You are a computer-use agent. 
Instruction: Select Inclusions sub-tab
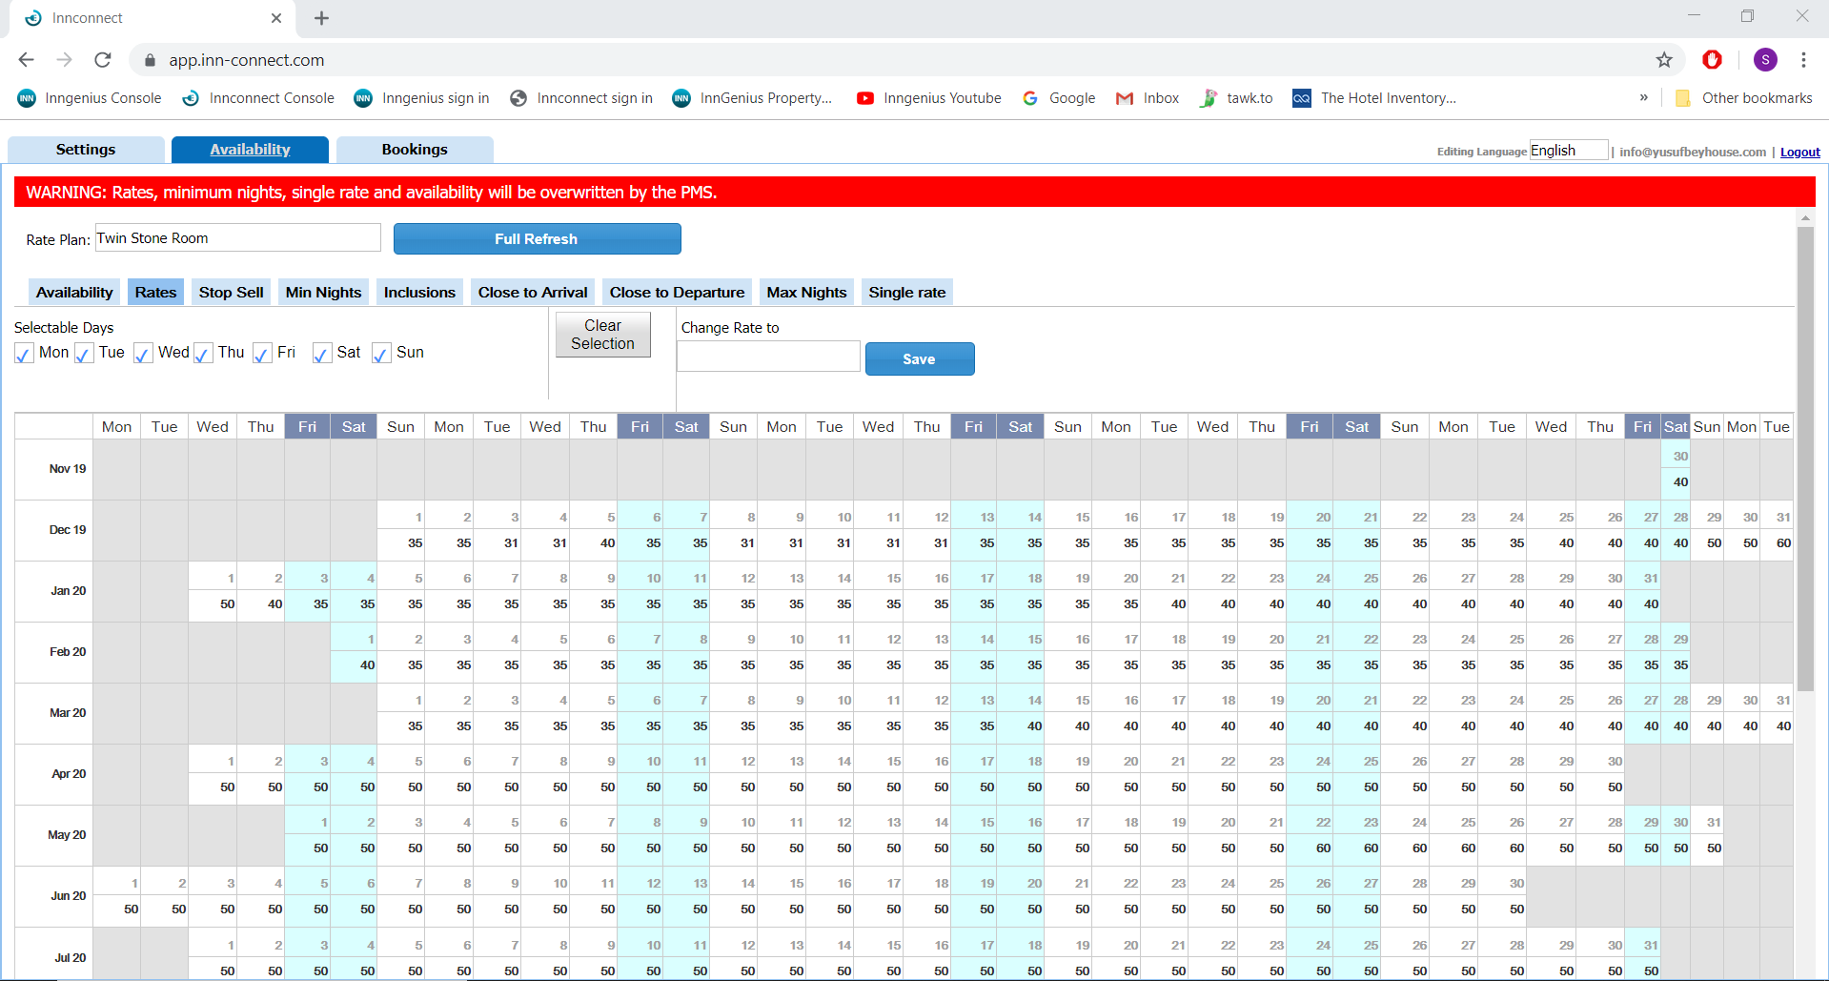[419, 293]
